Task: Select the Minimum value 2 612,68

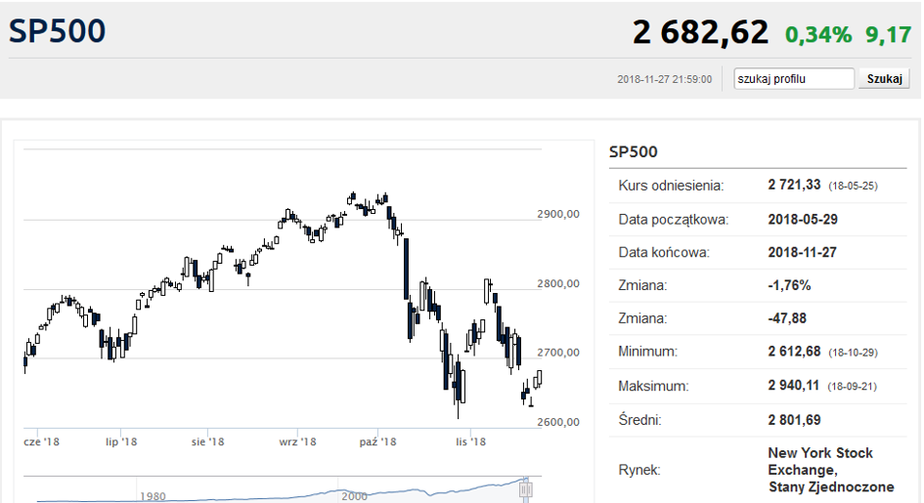Action: (794, 352)
